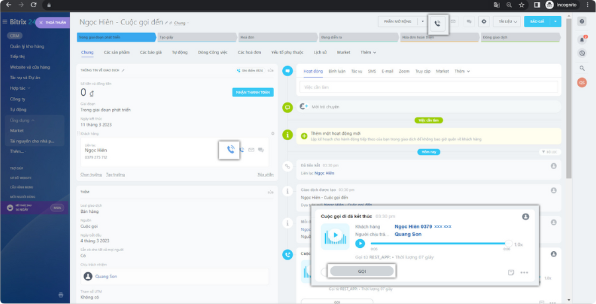This screenshot has width=596, height=304.
Task: Click the Việc cần làm input field
Action: [429, 87]
